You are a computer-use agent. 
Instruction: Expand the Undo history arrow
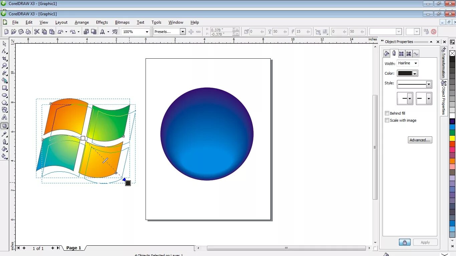point(66,32)
